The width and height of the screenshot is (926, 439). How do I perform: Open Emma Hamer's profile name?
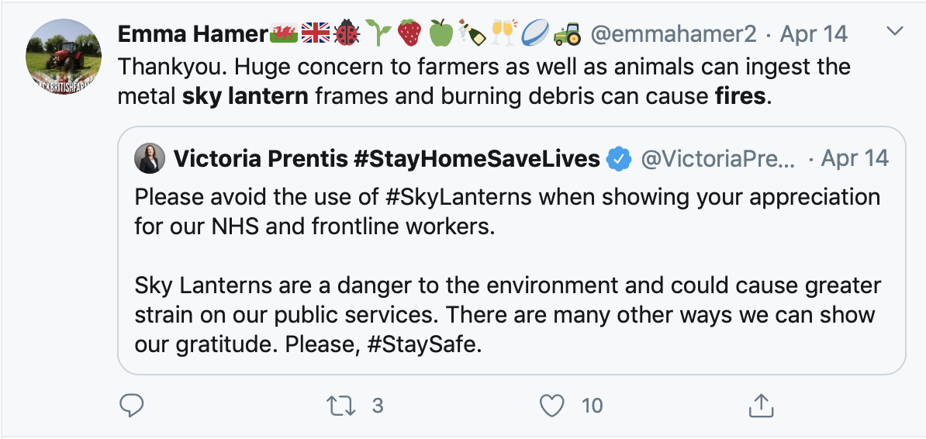point(193,33)
